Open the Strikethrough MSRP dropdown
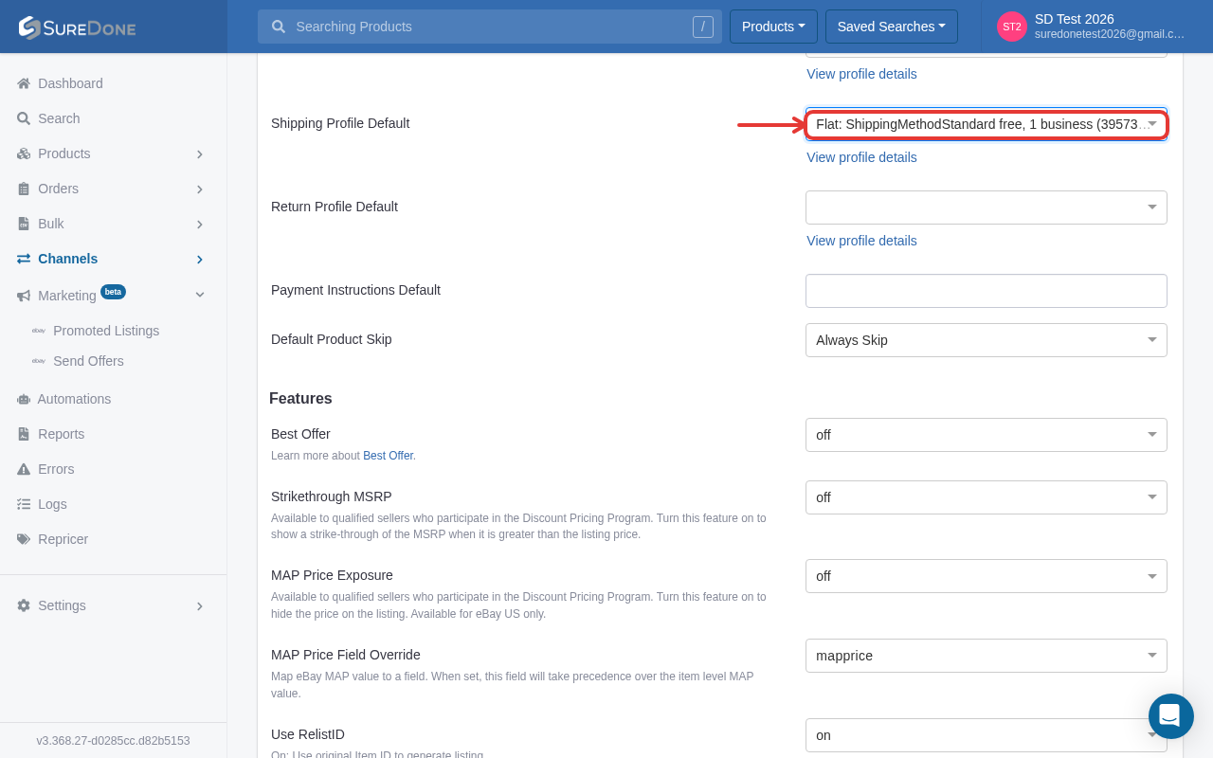The width and height of the screenshot is (1213, 758). click(x=987, y=497)
